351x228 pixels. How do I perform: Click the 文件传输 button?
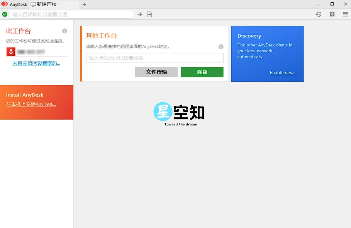[156, 72]
